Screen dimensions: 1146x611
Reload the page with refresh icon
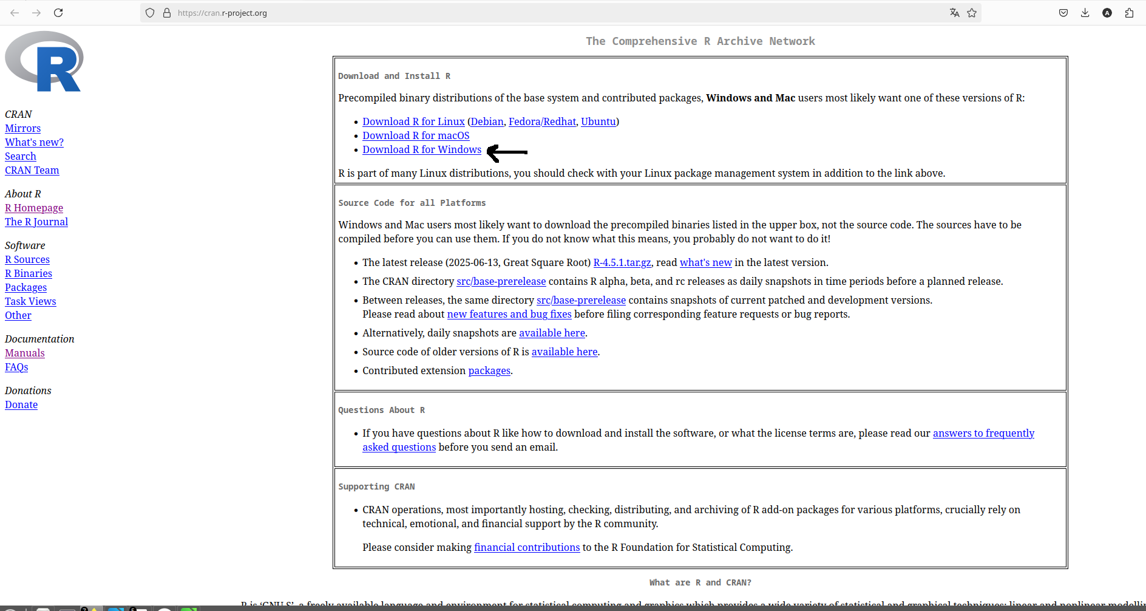pos(58,13)
